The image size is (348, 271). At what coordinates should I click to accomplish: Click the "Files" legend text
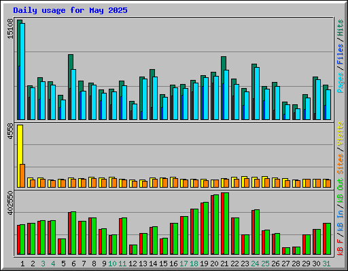[x=340, y=54]
